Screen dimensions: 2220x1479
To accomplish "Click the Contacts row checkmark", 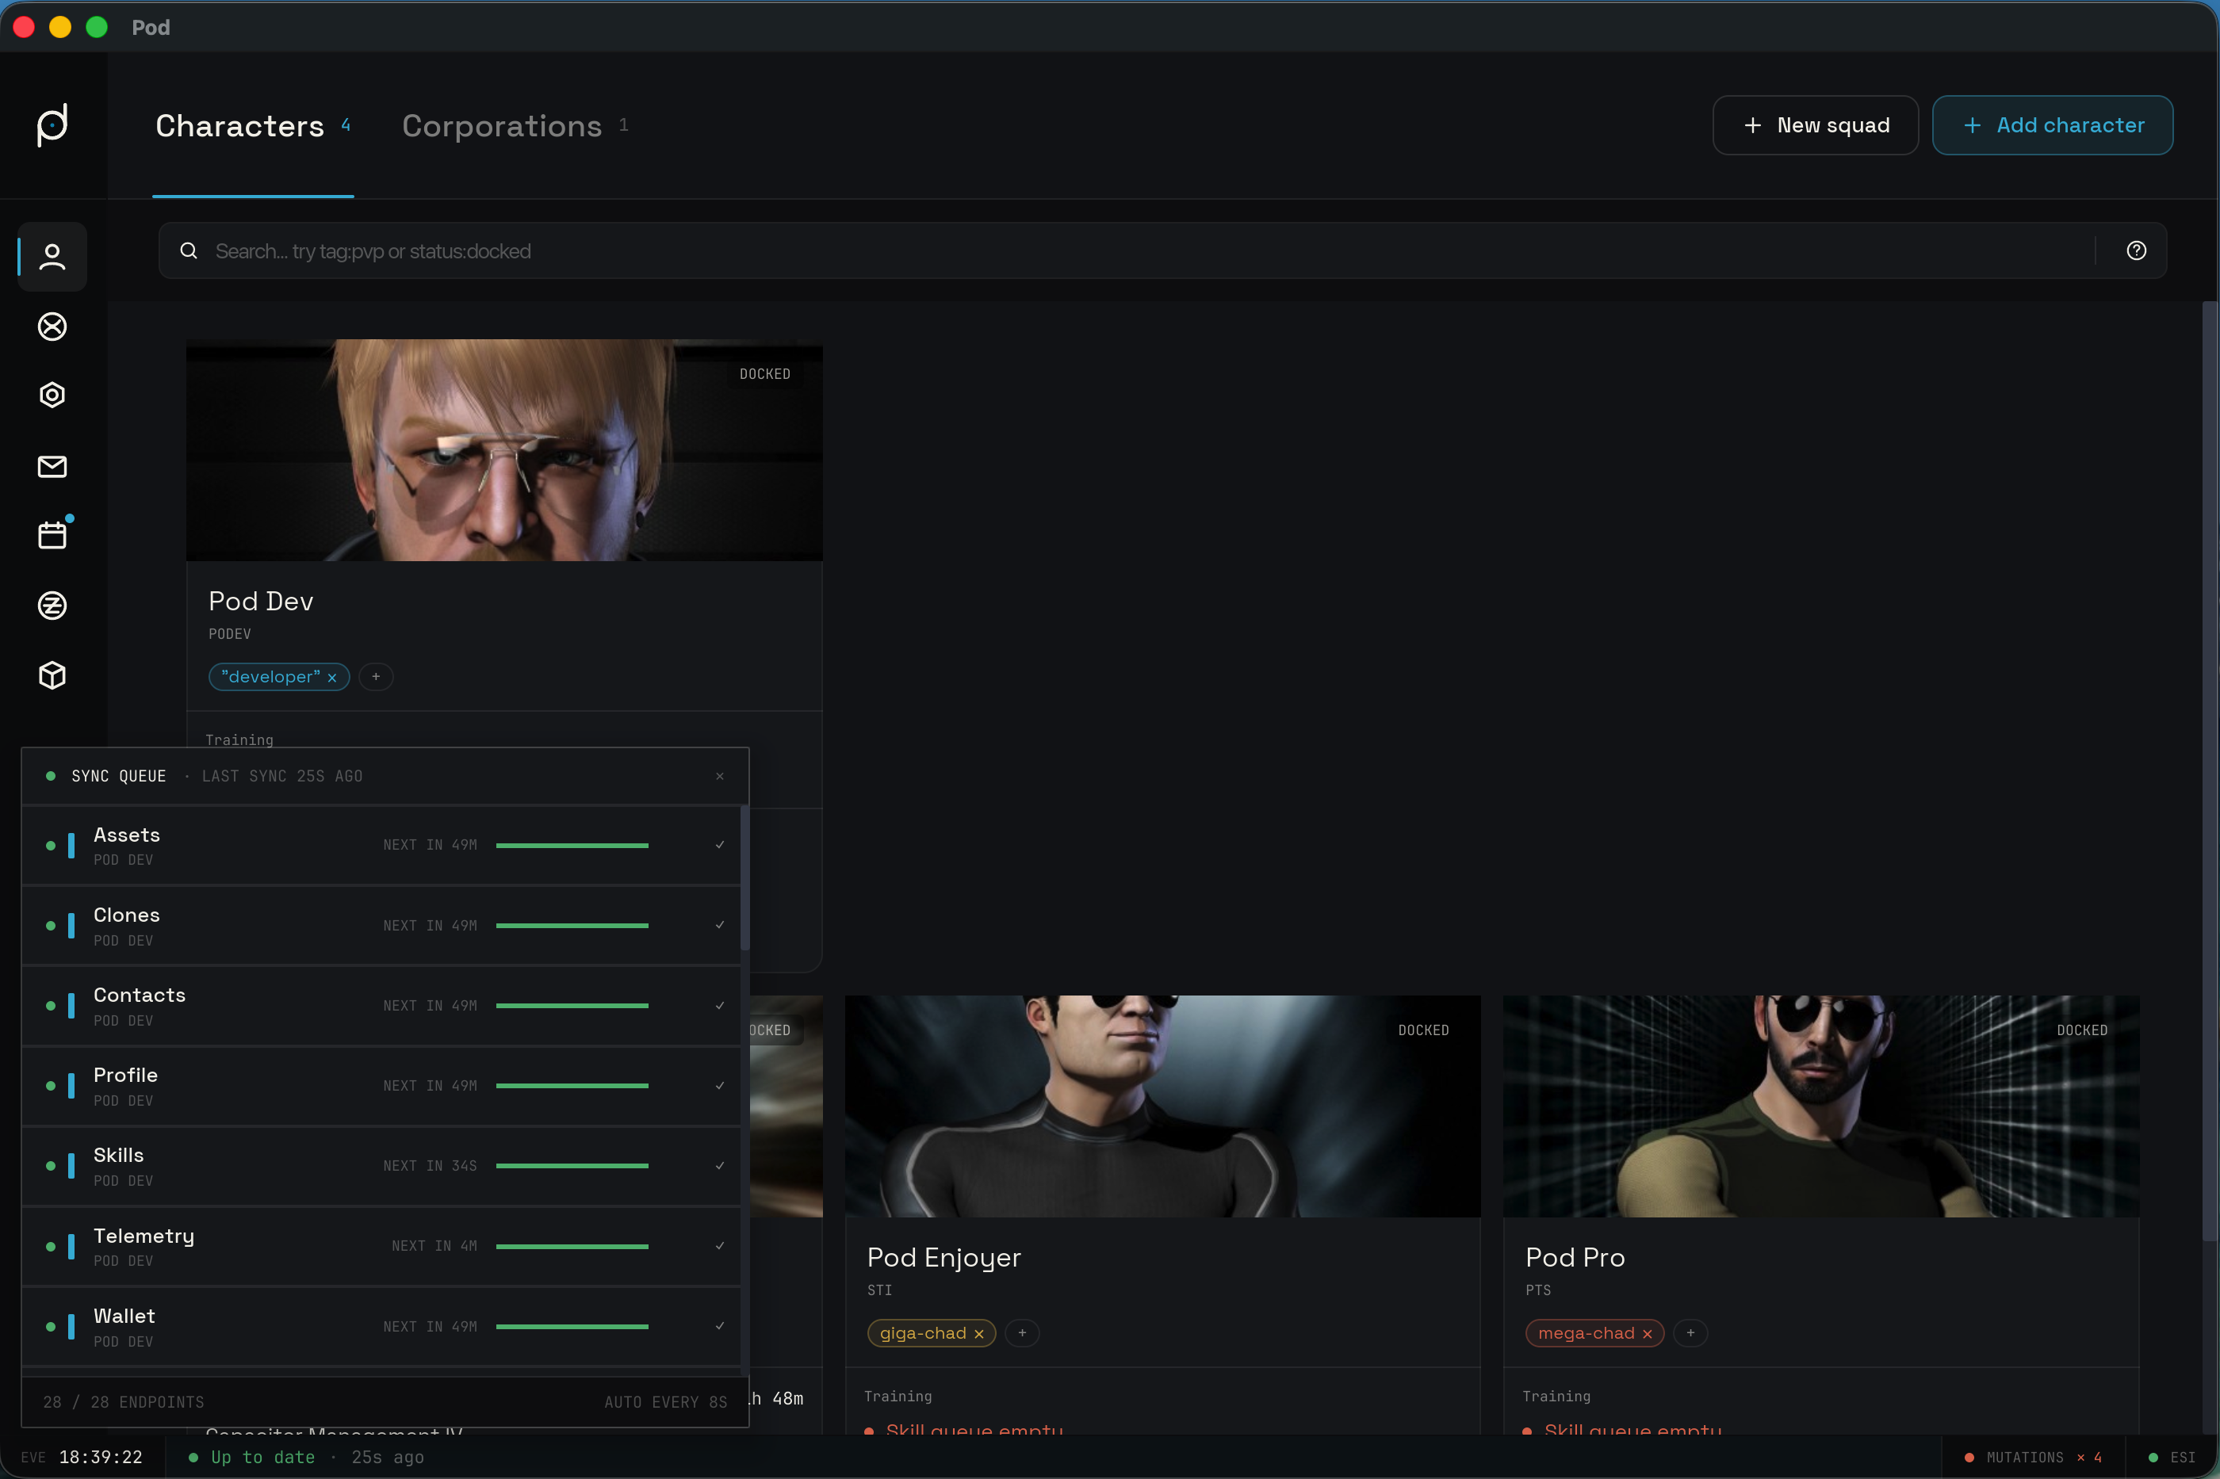I will coord(720,1006).
